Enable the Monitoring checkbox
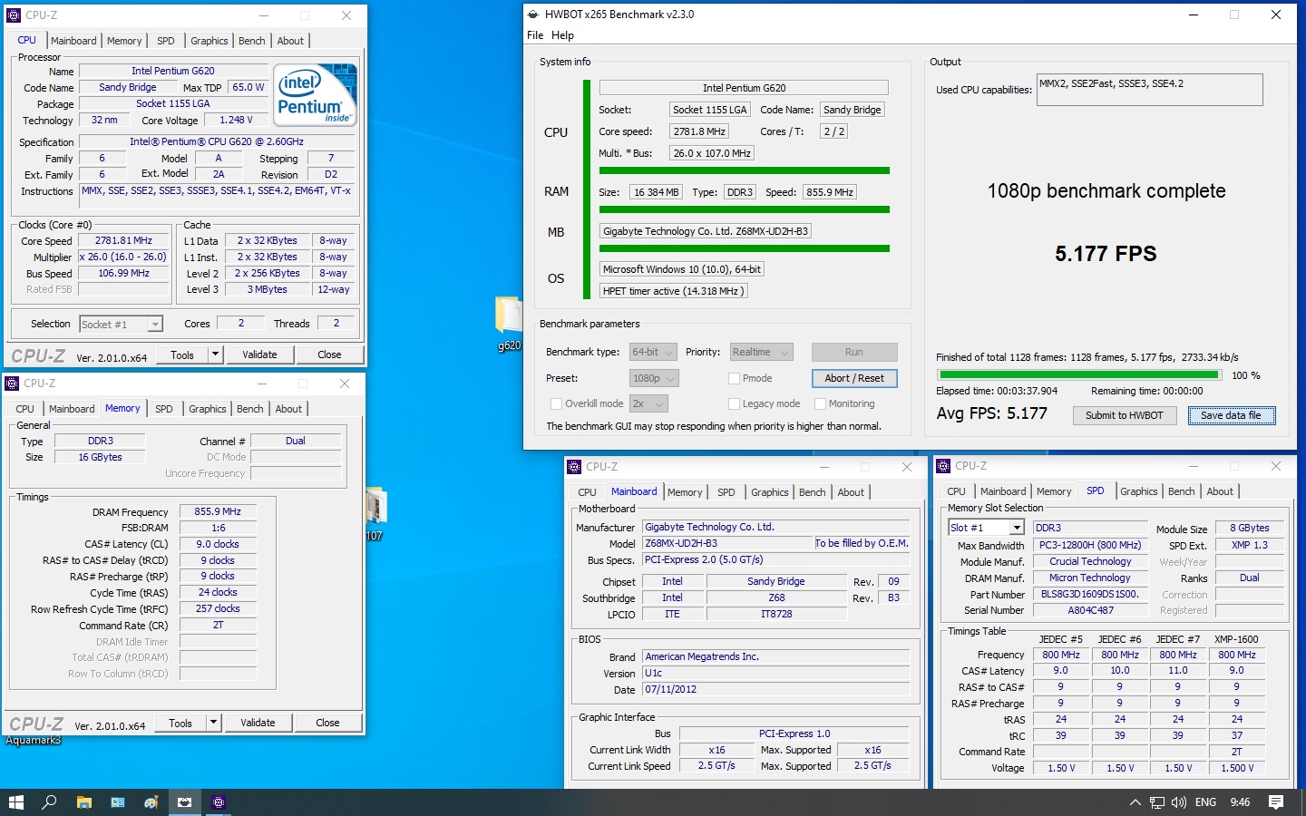 tap(820, 403)
